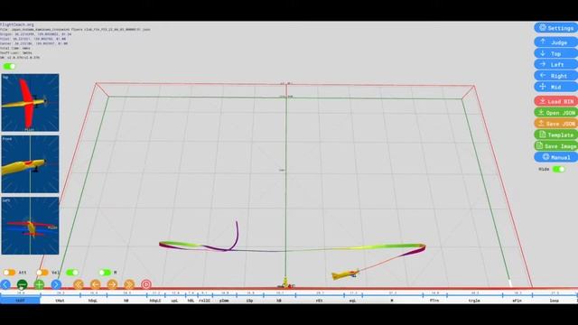Click the orange double-right fast-forward button

point(129,284)
